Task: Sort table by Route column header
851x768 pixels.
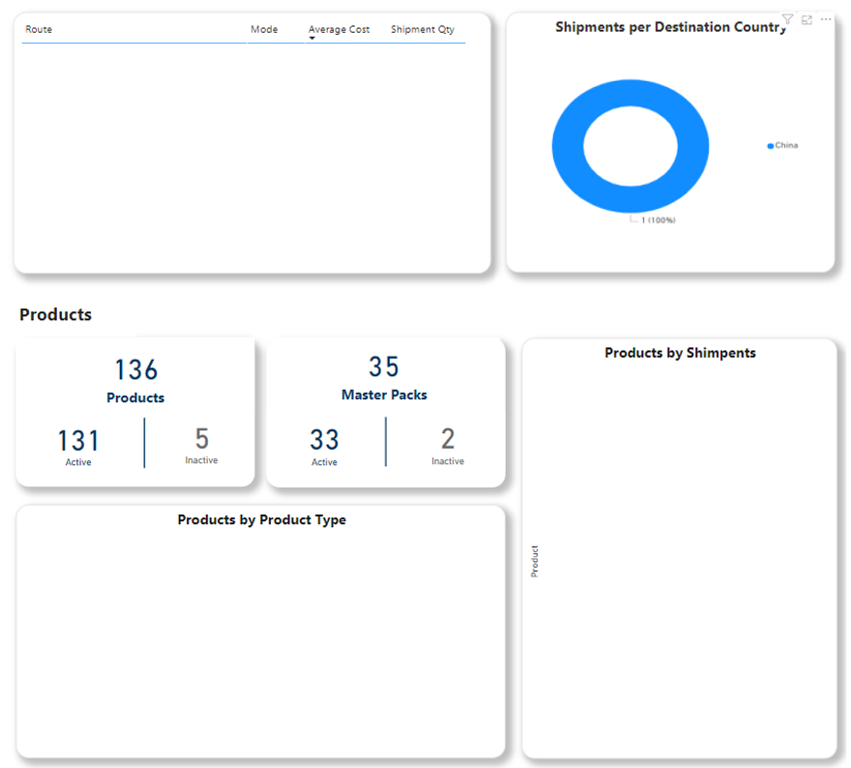Action: click(39, 29)
